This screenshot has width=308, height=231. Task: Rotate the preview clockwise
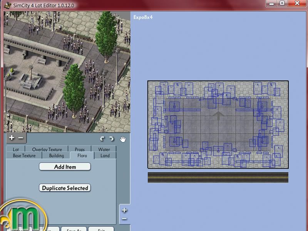112,139
